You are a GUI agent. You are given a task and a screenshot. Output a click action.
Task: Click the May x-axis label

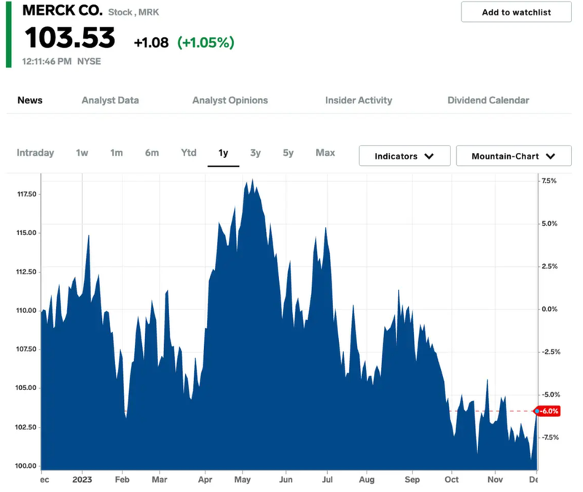point(243,480)
